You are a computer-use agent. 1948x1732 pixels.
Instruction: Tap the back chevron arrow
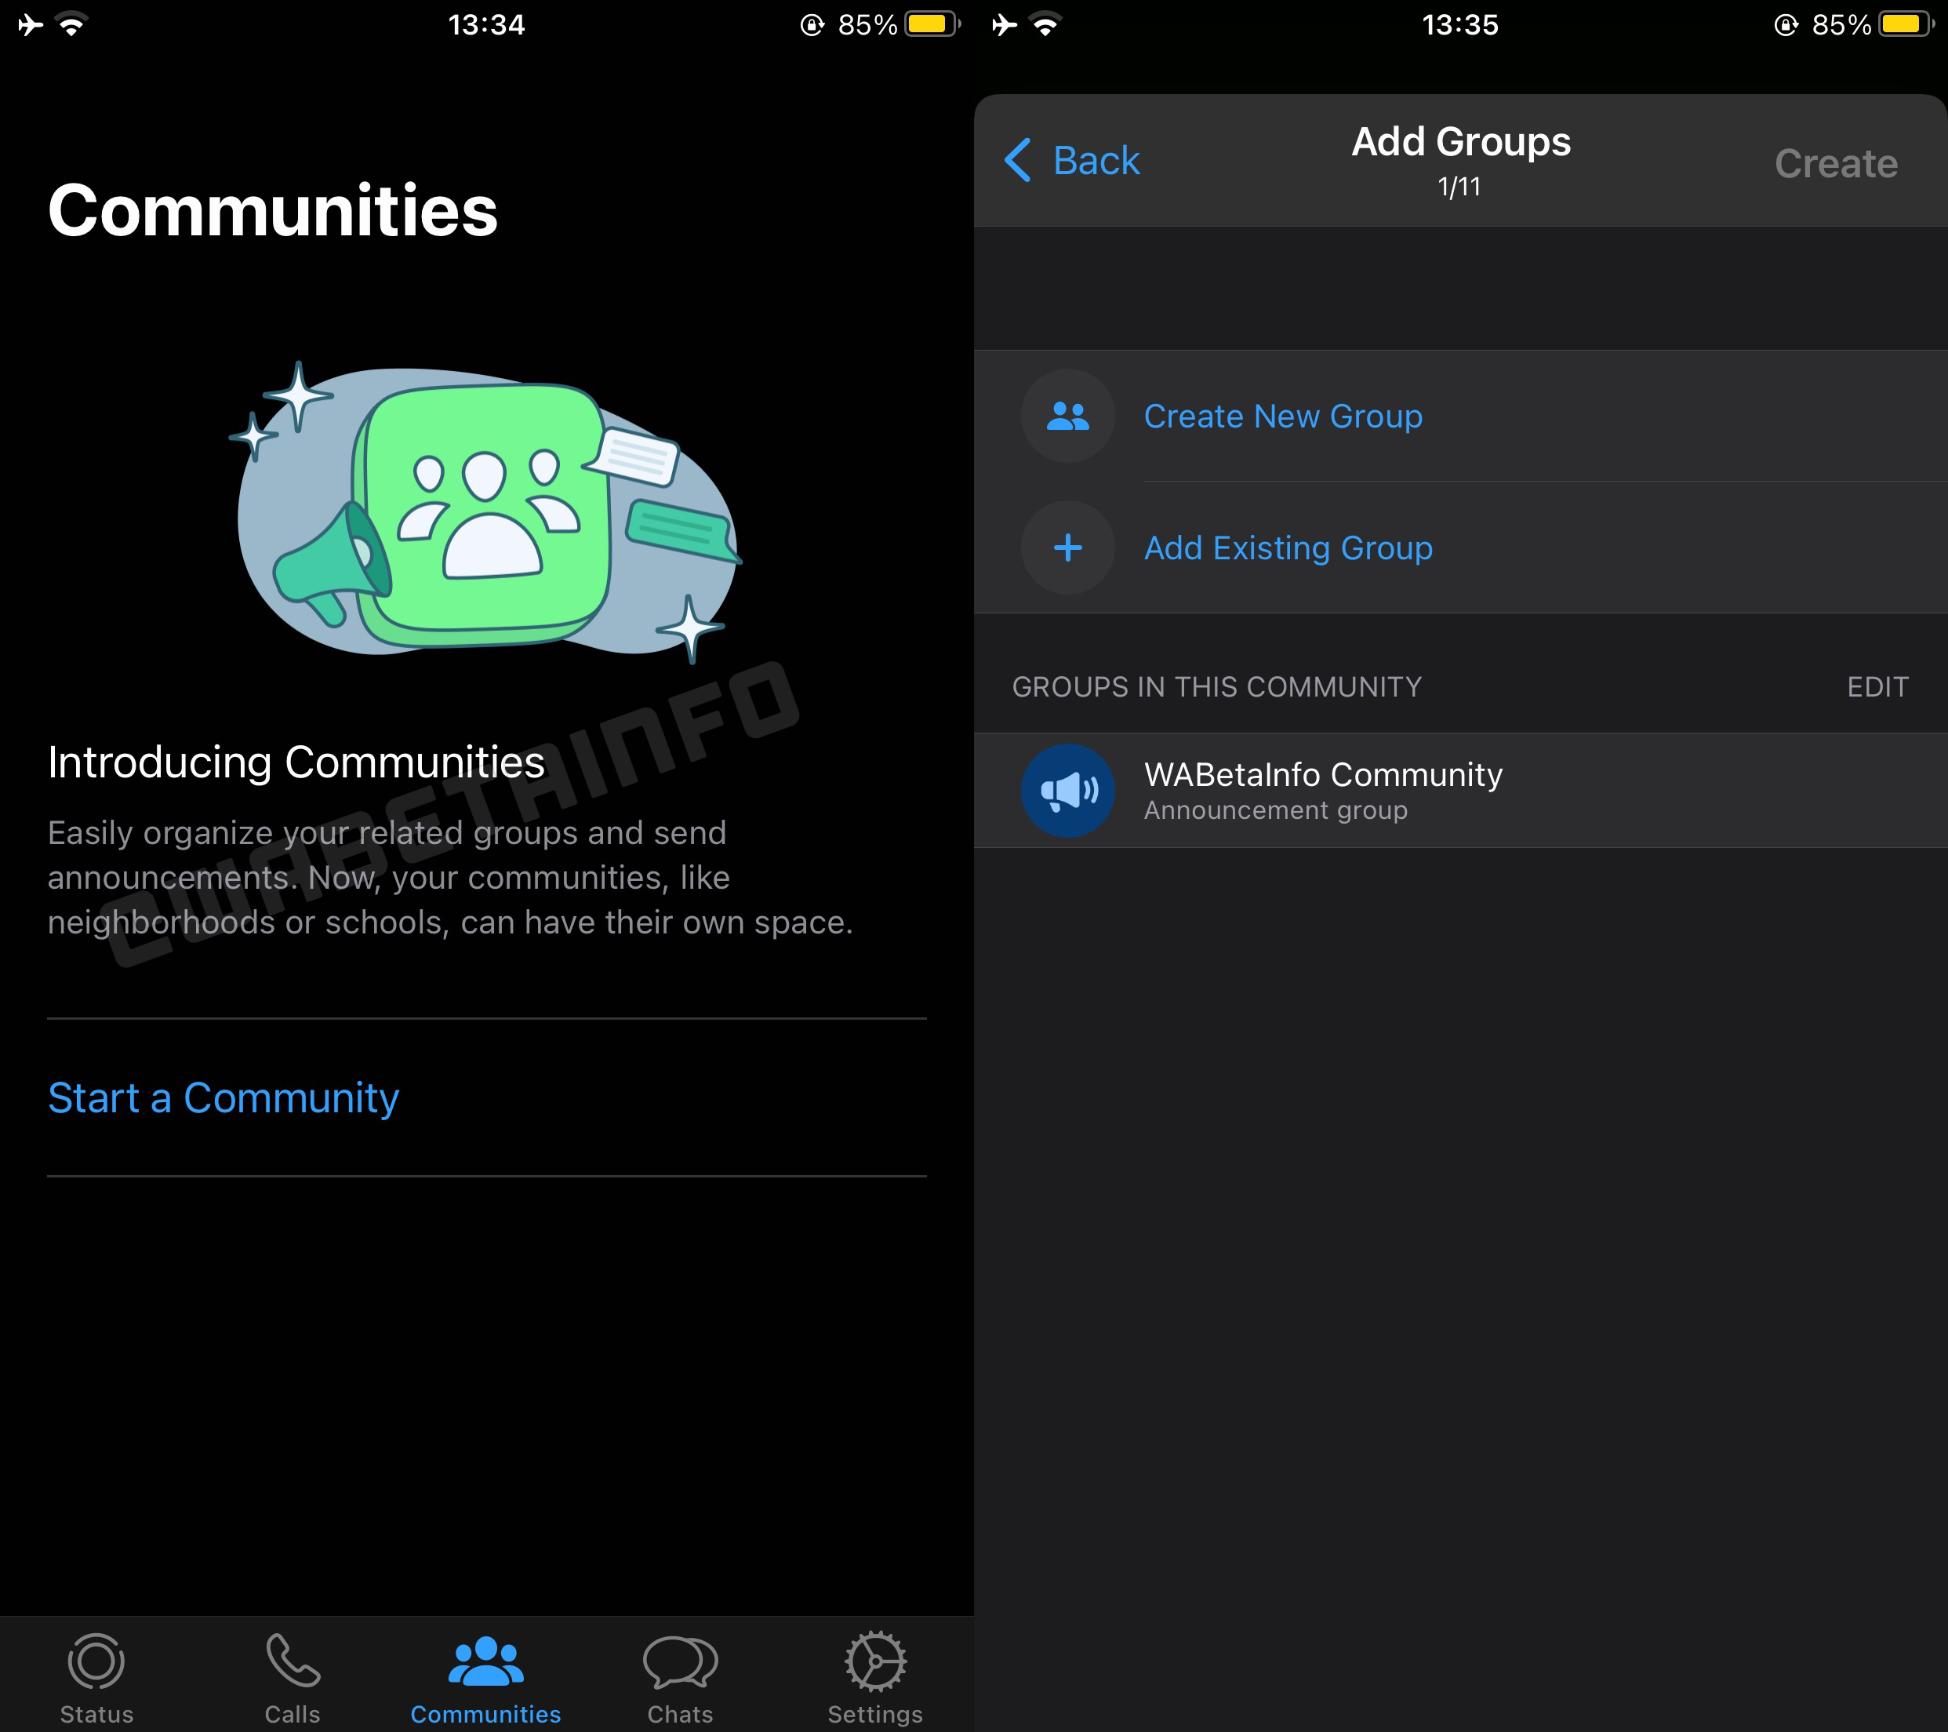click(x=1018, y=160)
